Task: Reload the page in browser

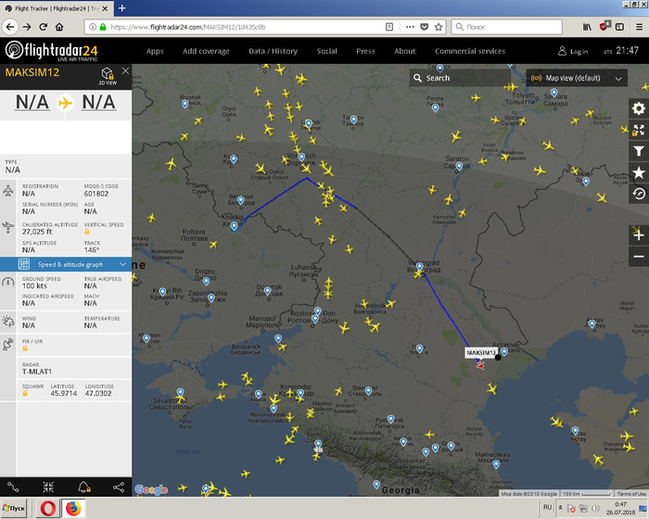Action: (43, 27)
